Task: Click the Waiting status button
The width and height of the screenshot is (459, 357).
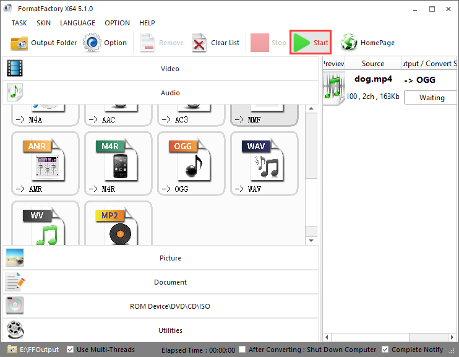Action: (431, 98)
